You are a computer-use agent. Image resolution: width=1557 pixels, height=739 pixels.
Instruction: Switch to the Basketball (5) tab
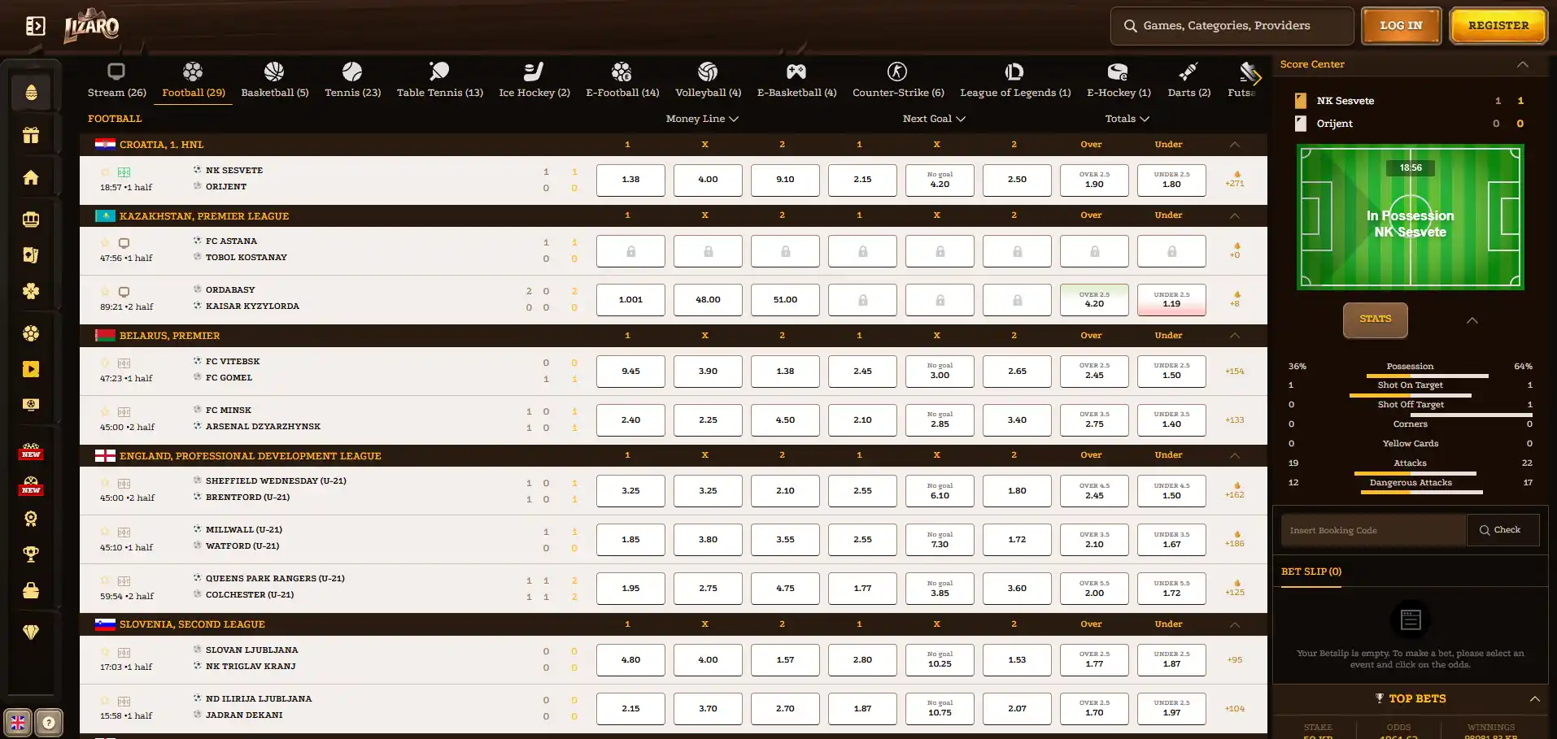pyautogui.click(x=275, y=81)
